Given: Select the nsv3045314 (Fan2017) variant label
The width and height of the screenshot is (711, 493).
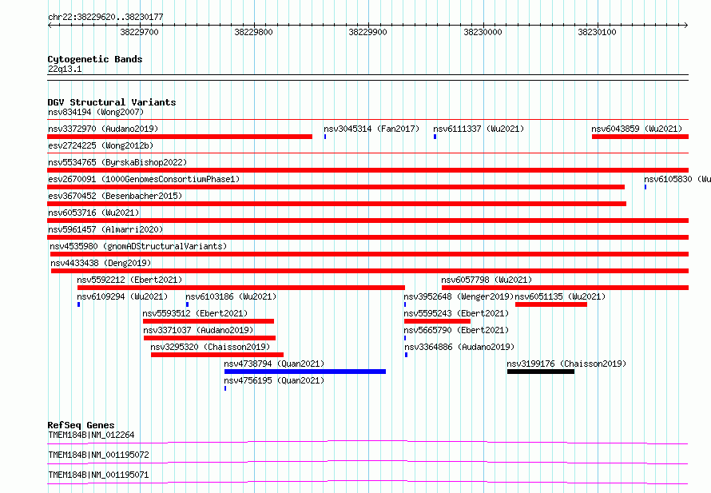Looking at the screenshot, I should 371,129.
